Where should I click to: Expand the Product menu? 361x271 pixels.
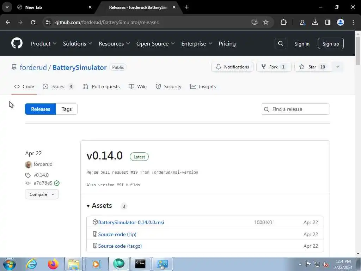(x=44, y=43)
